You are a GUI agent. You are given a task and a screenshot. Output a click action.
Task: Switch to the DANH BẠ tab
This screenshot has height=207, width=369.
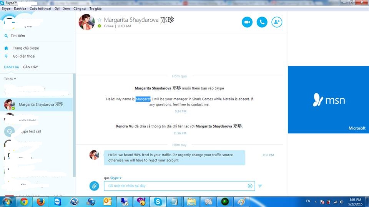(x=11, y=67)
